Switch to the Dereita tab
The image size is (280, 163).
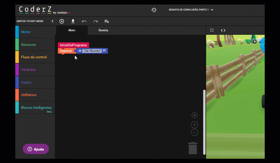click(103, 30)
